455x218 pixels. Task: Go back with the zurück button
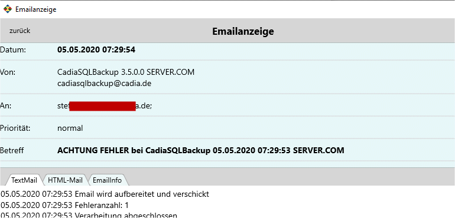coord(19,31)
